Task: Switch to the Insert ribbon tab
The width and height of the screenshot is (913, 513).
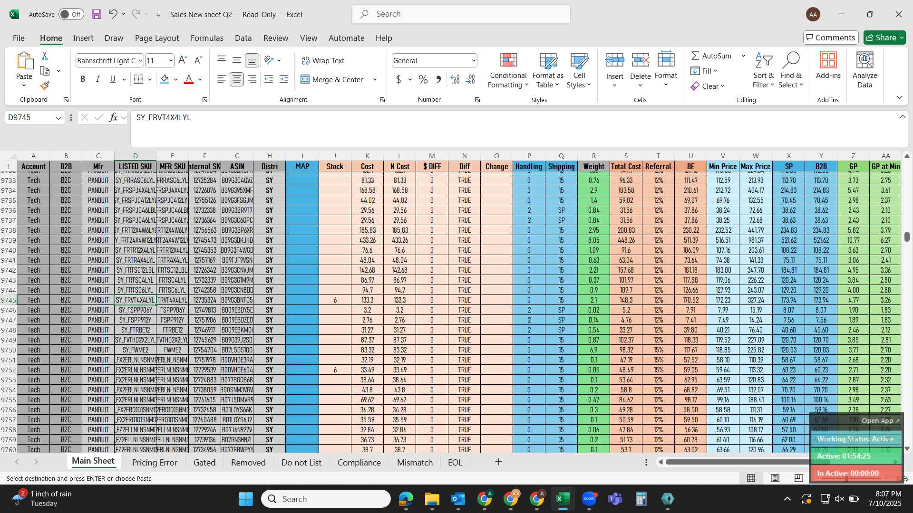Action: click(x=83, y=38)
